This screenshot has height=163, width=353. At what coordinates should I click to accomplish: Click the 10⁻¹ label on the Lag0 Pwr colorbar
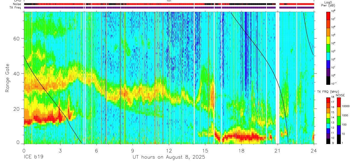pos(333,83)
